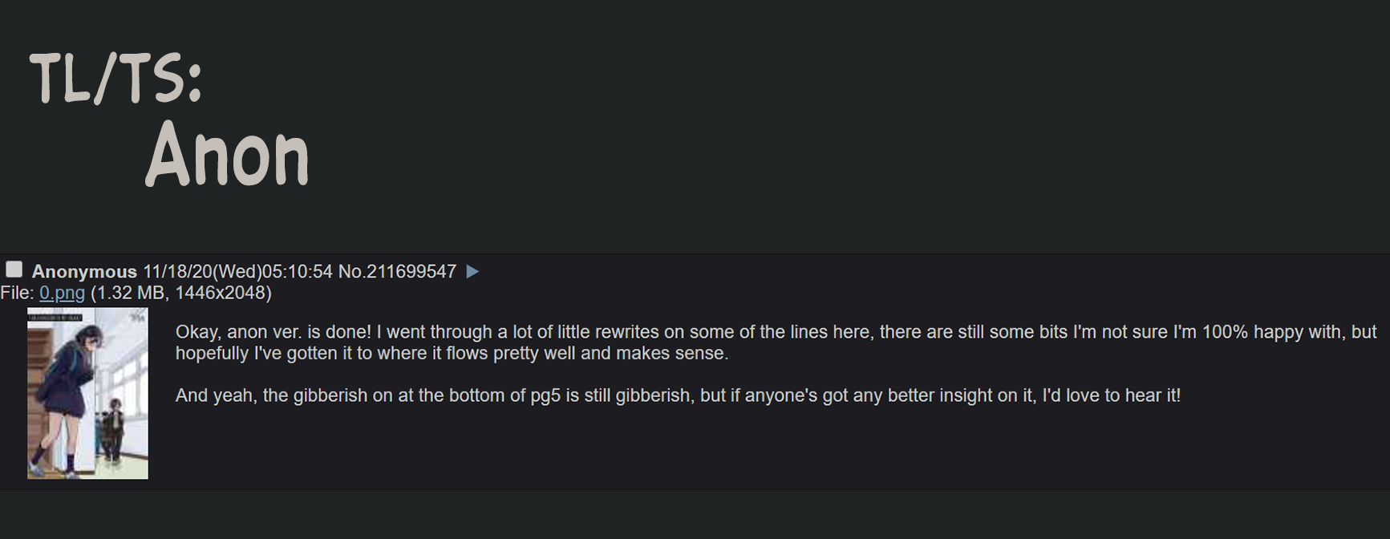Expand the manga cover thumbnail image
The height and width of the screenshot is (539, 1390).
tap(87, 393)
